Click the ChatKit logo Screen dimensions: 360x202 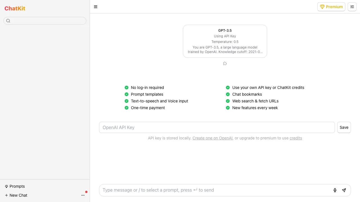click(x=15, y=8)
